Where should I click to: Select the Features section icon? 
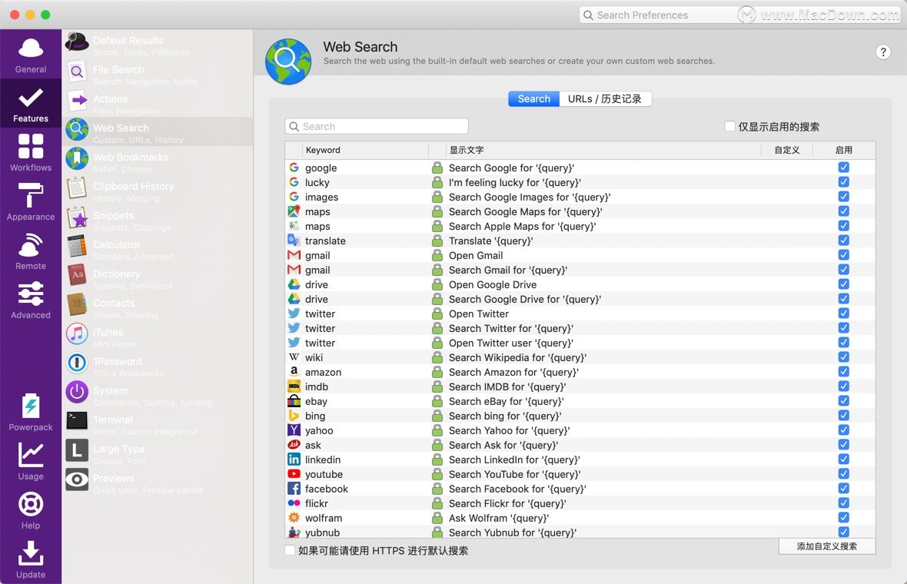pyautogui.click(x=31, y=98)
